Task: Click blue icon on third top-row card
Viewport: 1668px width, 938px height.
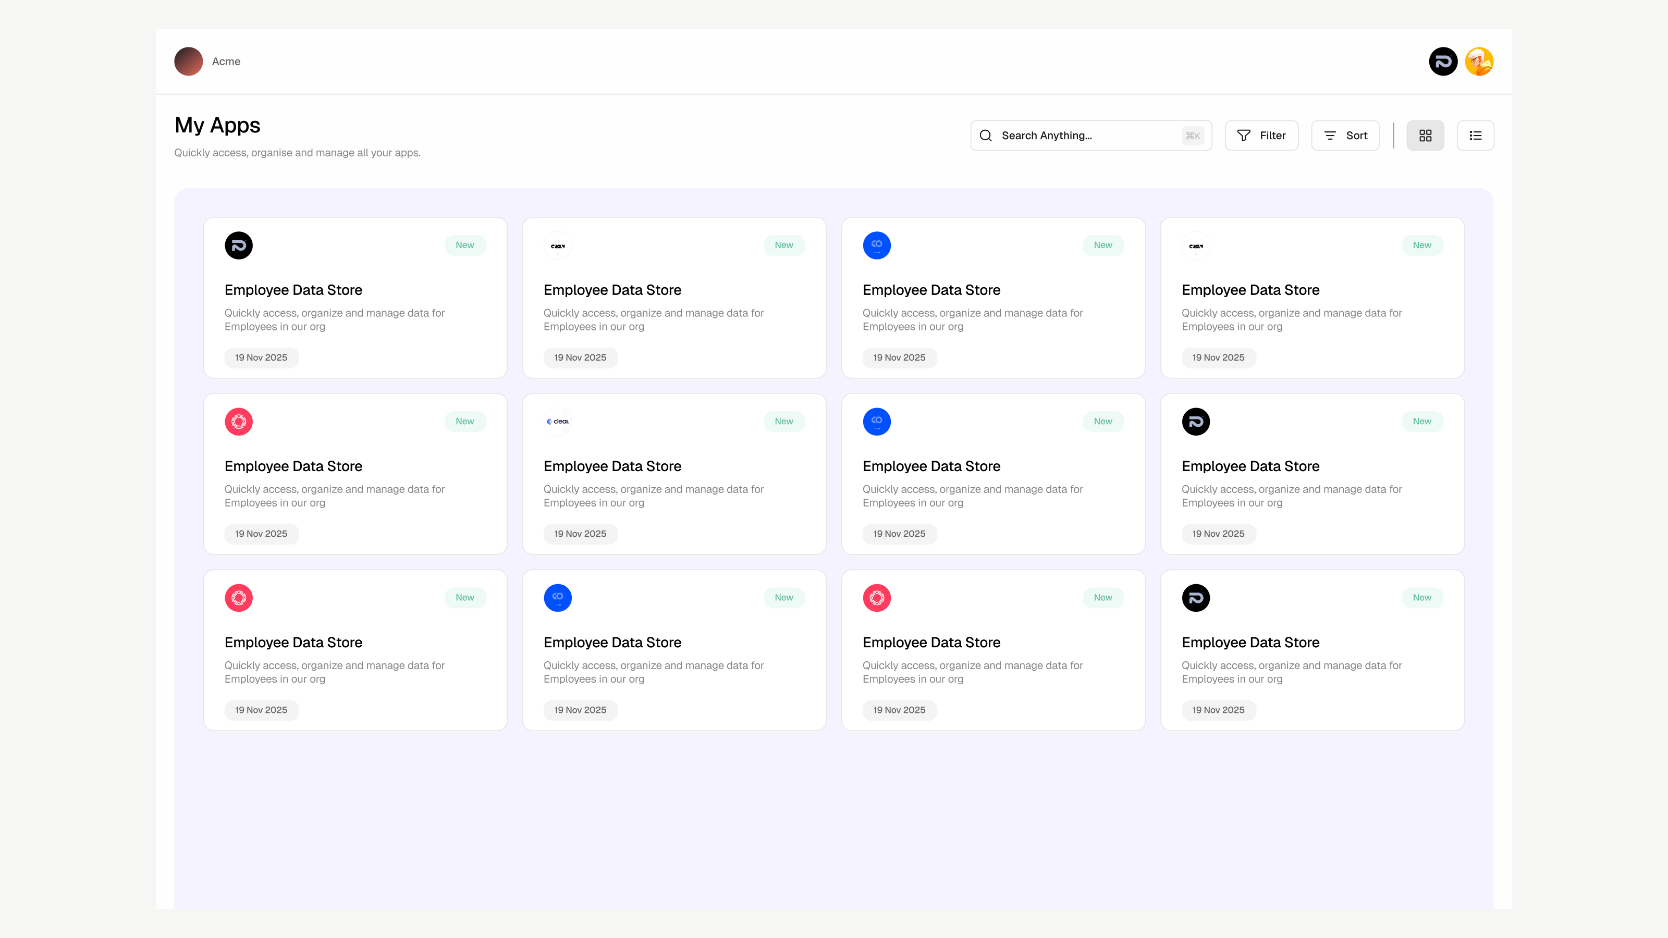Action: [877, 245]
